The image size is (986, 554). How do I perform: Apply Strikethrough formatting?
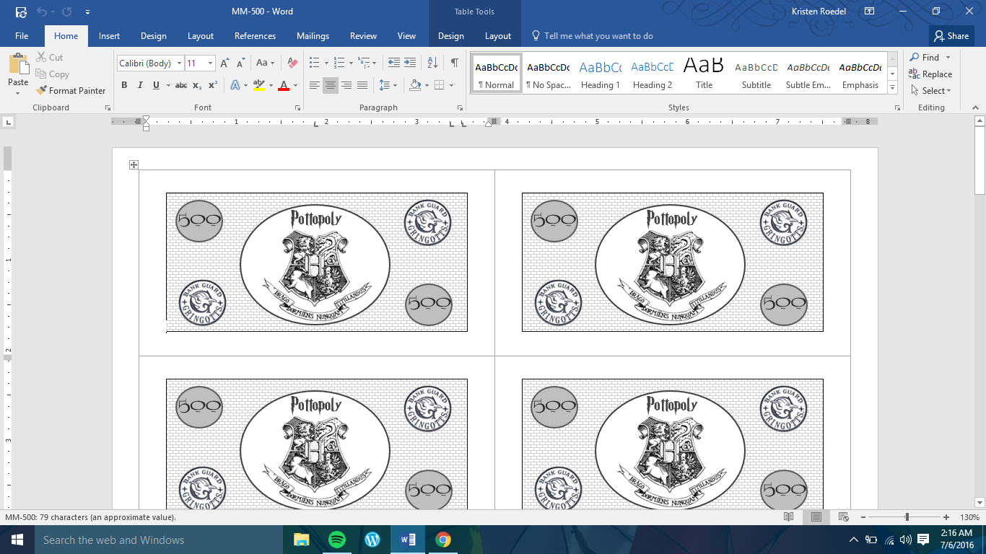pyautogui.click(x=180, y=85)
